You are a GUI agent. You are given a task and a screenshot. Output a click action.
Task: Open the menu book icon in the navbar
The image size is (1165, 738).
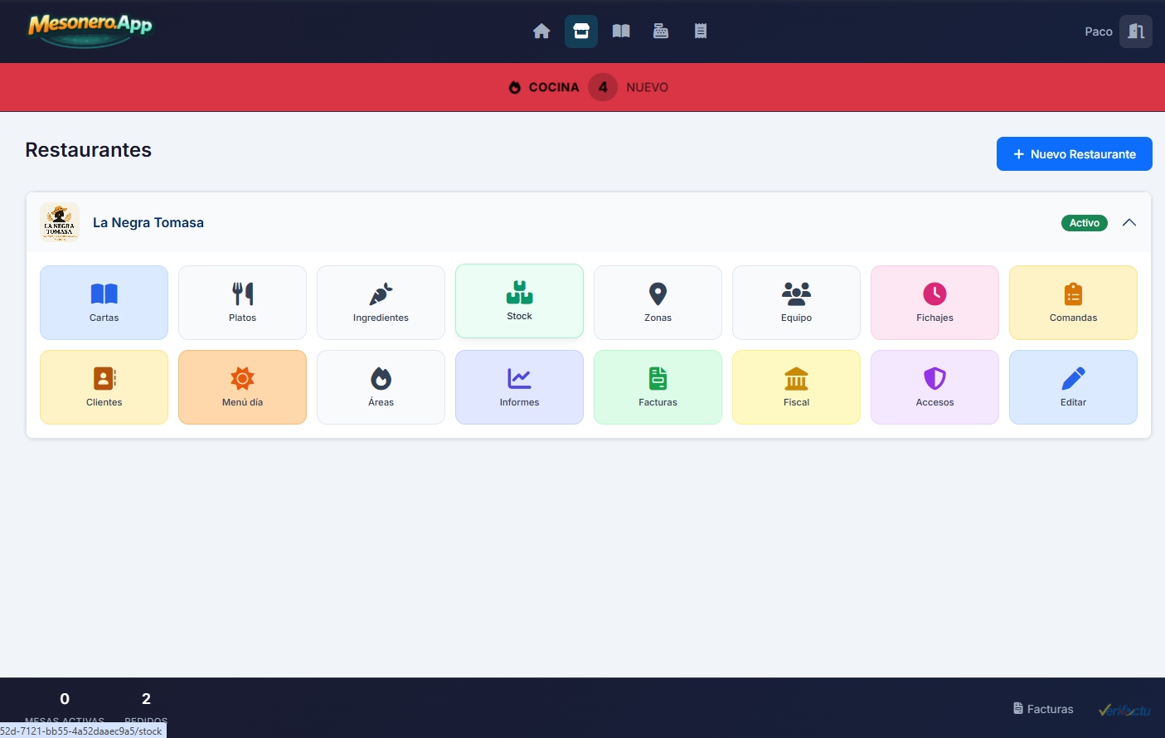point(620,31)
